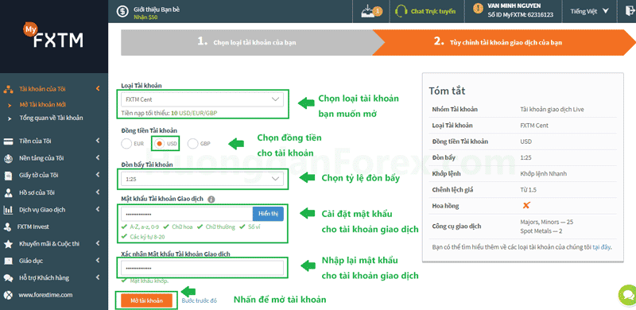Open the deposit notification icon in header
The image size is (636, 310).
[x=371, y=12]
